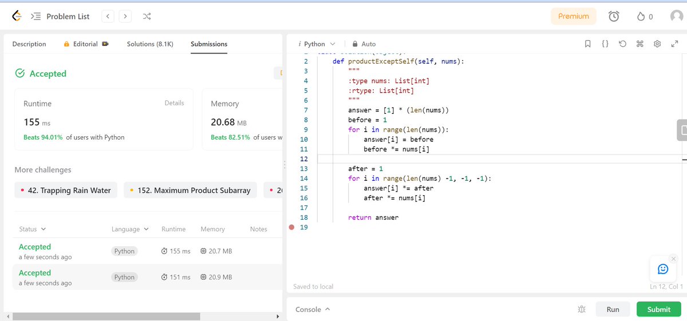This screenshot has height=321, width=687.
Task: Open the Runtime 155 ms card
Action: tap(104, 119)
